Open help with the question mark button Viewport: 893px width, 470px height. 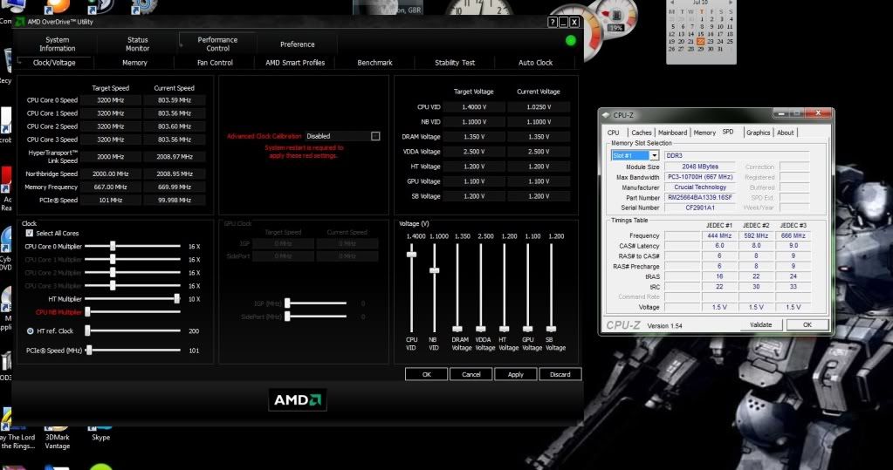pyautogui.click(x=553, y=22)
